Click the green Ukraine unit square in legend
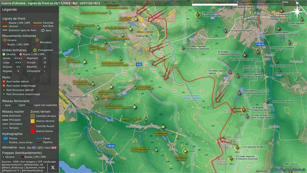This screenshot has width=307, height=173. pos(4,54)
